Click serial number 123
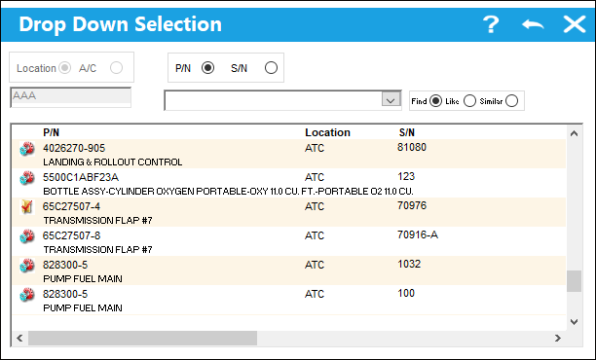 click(406, 176)
